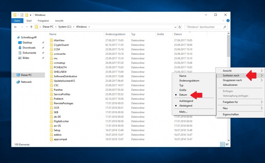The width and height of the screenshot is (265, 163).
Task: Select the Setup folder icon
Action: tap(51, 130)
